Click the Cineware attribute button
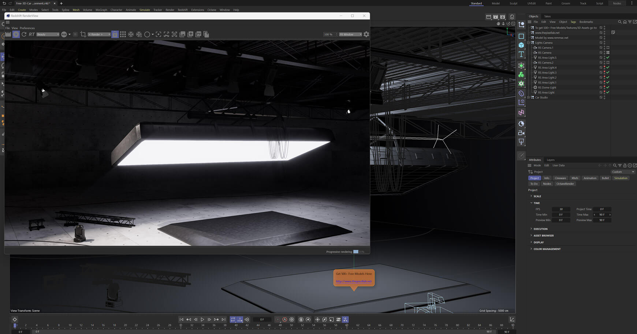The width and height of the screenshot is (637, 334). click(x=560, y=178)
